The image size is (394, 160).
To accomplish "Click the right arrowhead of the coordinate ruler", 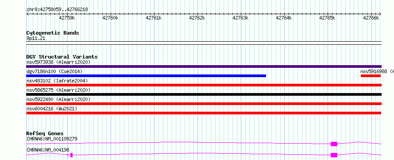I will pyautogui.click(x=380, y=14).
